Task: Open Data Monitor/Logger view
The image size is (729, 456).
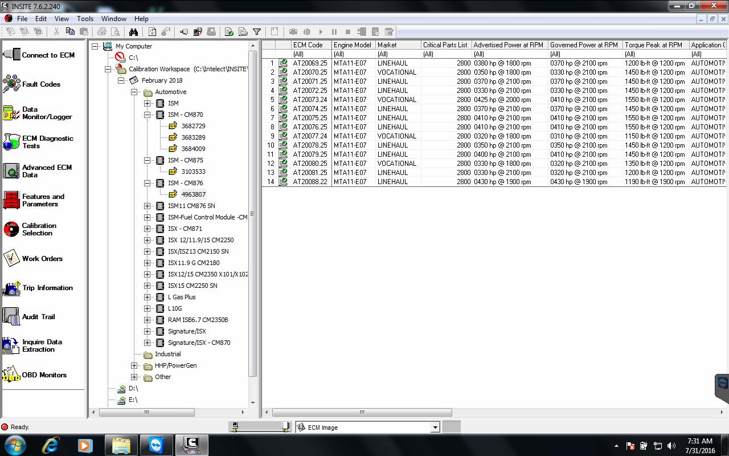Action: (12, 113)
